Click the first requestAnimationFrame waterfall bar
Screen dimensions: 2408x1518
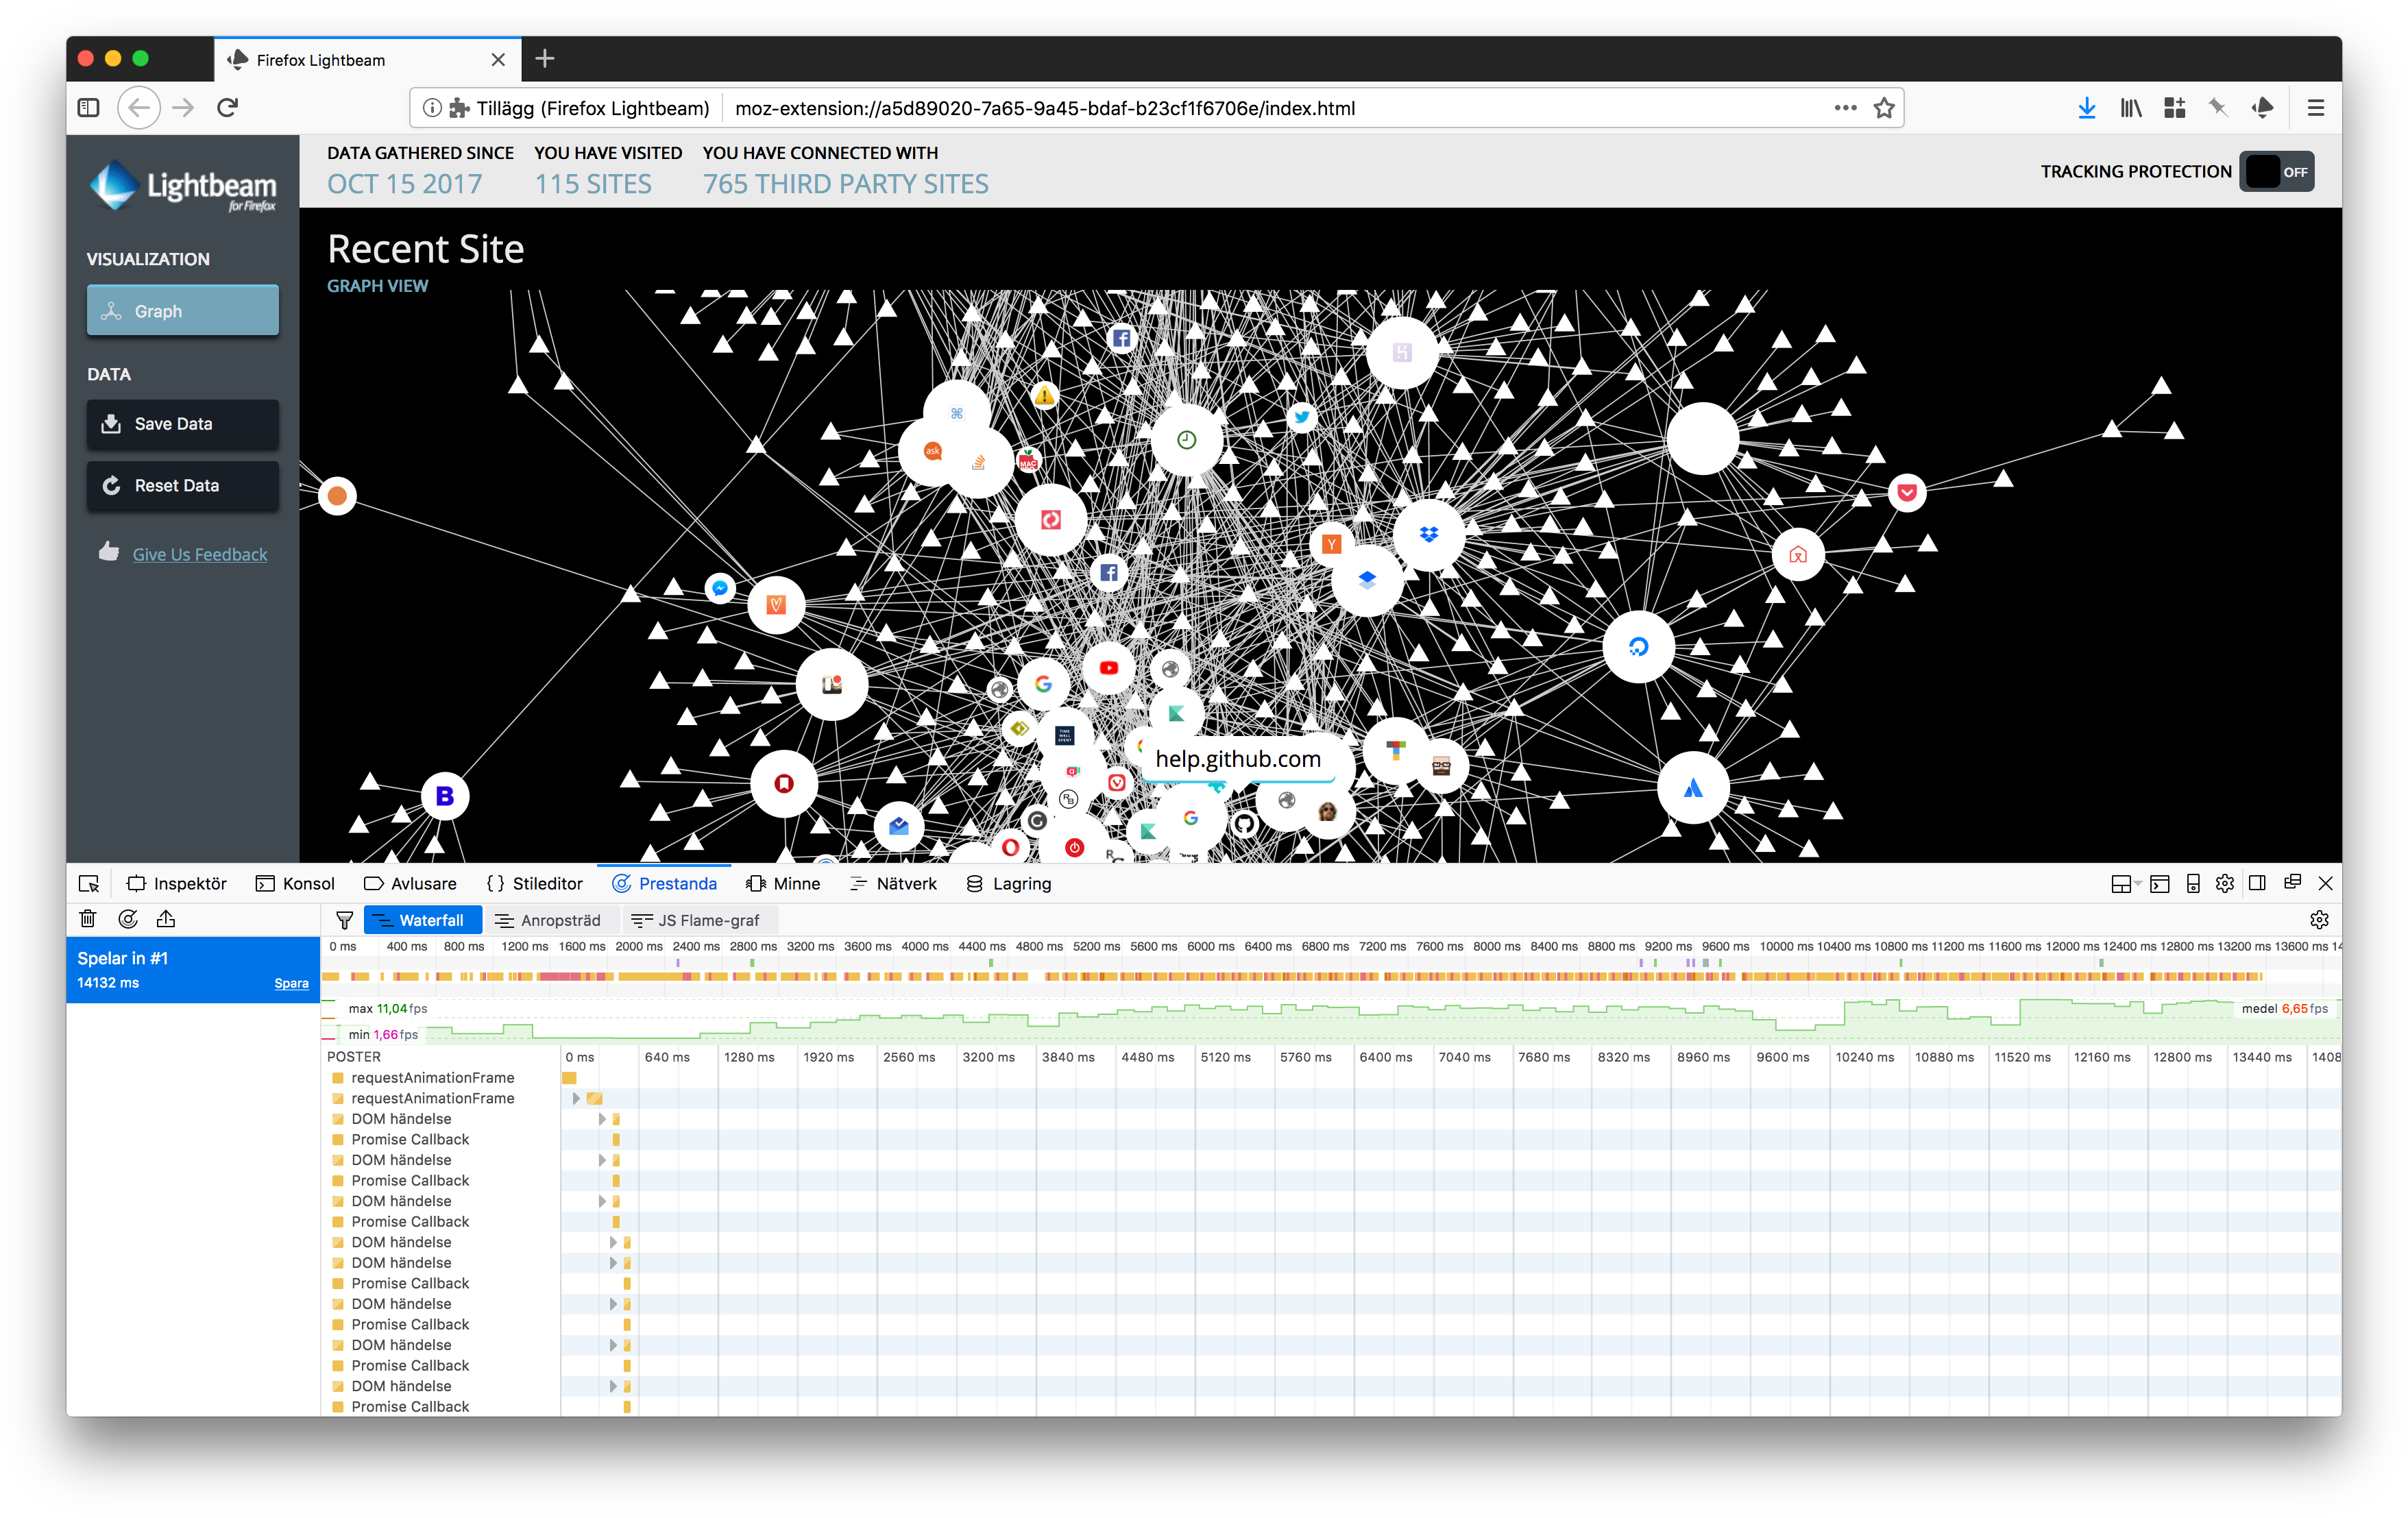coord(569,1078)
